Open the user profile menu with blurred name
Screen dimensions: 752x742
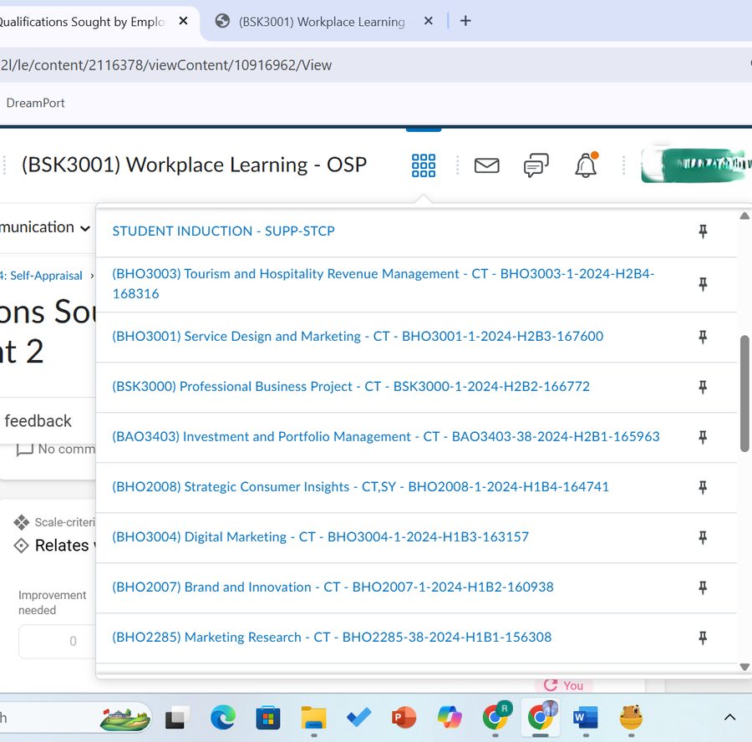(x=696, y=165)
